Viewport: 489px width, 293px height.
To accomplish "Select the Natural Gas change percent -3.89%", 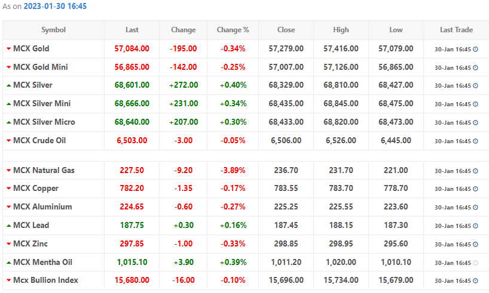I will (233, 170).
